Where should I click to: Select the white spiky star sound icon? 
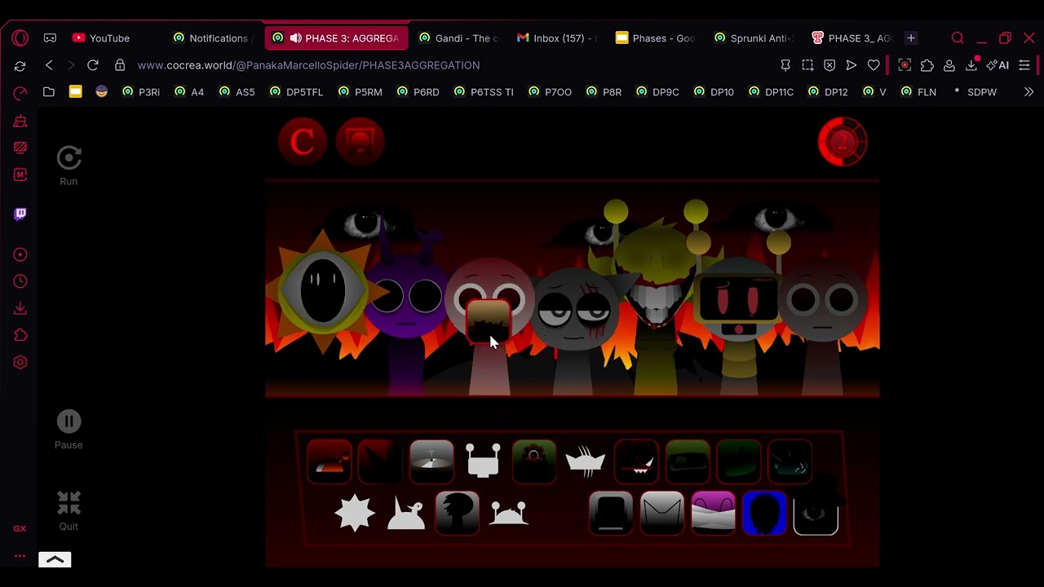click(355, 514)
